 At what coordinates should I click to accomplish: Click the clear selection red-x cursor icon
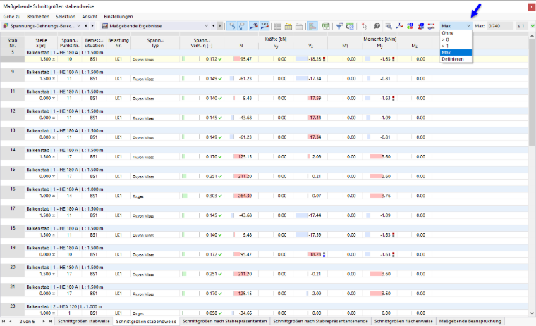pos(364,26)
